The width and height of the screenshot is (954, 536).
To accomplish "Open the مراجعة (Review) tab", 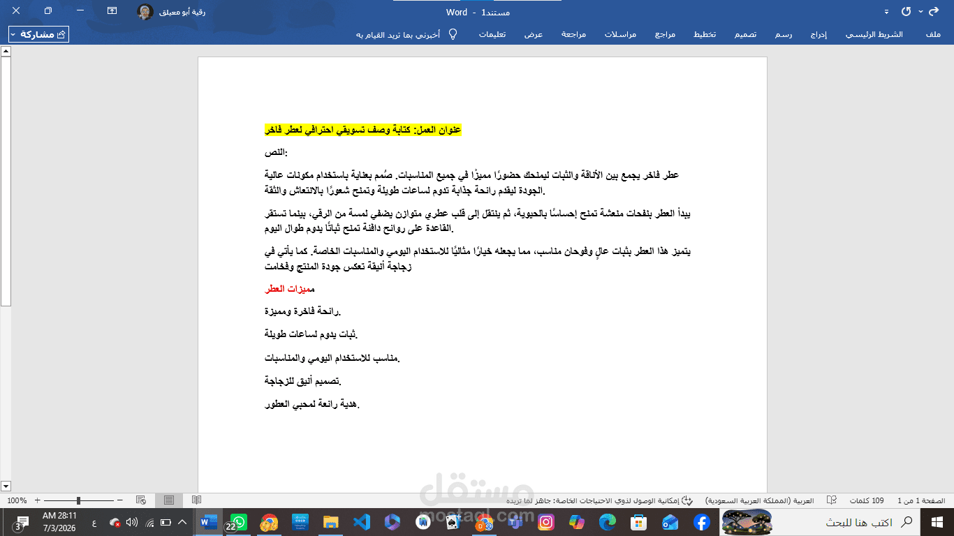I will pyautogui.click(x=573, y=34).
